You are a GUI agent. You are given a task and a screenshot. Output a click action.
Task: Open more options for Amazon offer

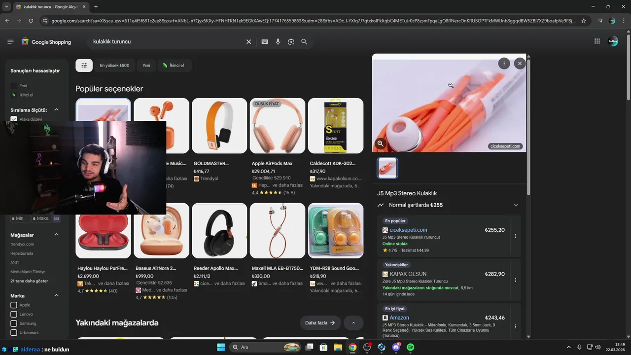coord(516,326)
